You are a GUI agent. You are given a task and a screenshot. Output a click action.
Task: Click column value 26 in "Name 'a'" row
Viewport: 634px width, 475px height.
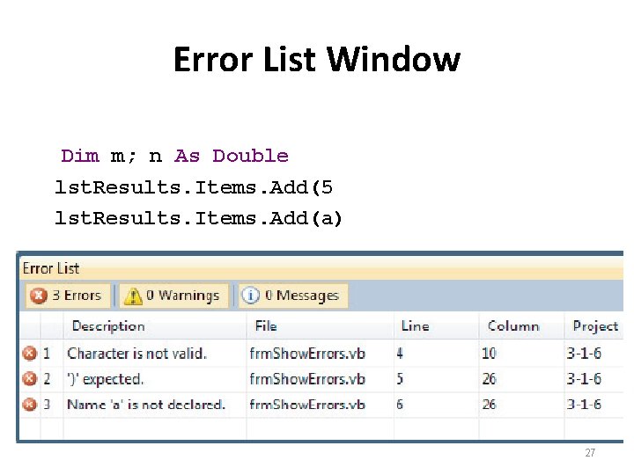(489, 405)
